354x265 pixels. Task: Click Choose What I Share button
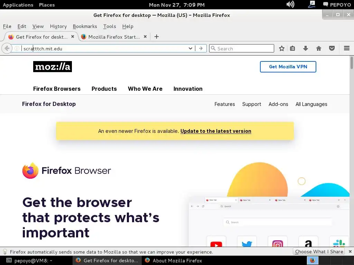pyautogui.click(x=319, y=252)
